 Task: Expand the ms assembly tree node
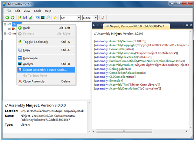pos(5,33)
